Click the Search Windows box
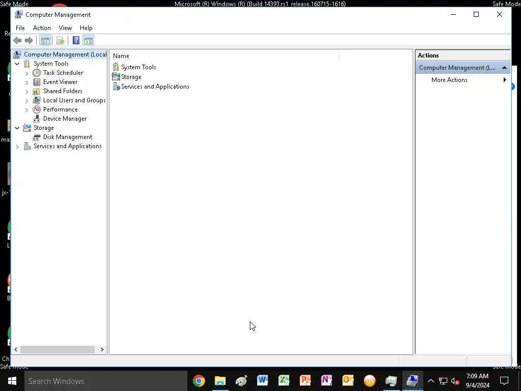 point(106,381)
